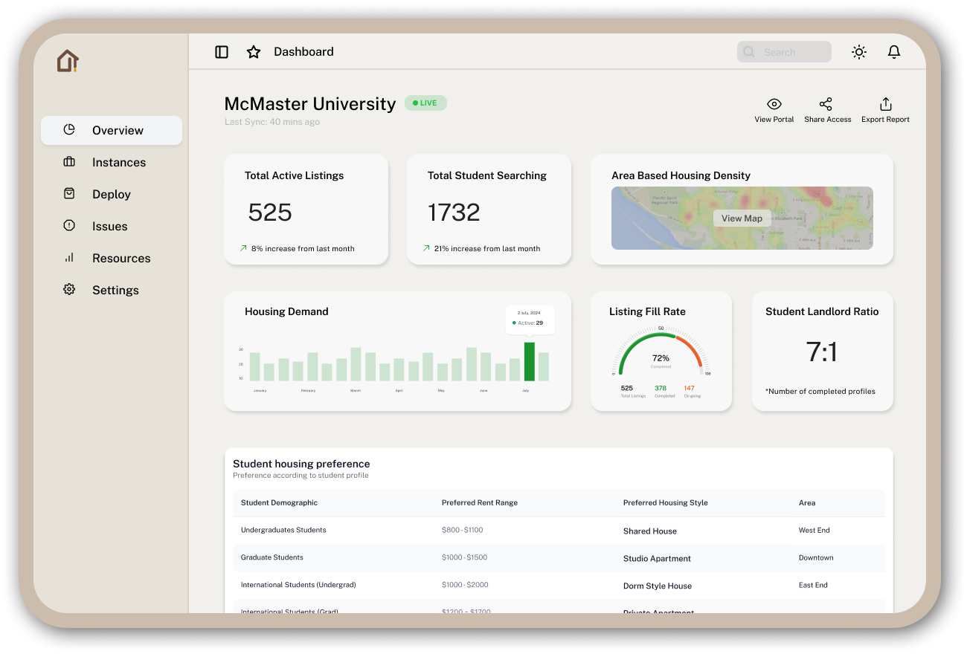Click the Overview pie chart icon
The height and width of the screenshot is (654, 967).
coord(69,130)
